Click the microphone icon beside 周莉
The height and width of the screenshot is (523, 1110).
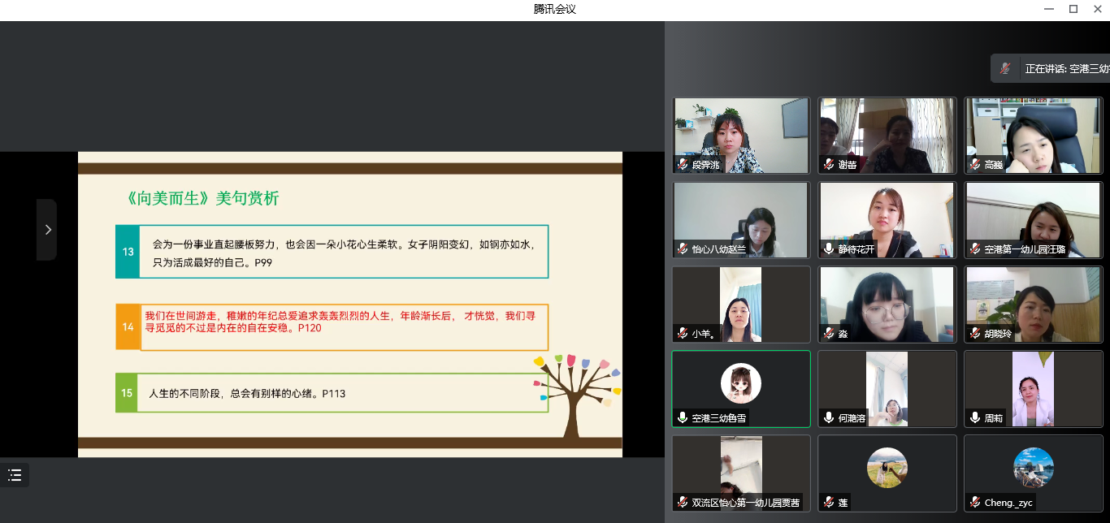975,418
